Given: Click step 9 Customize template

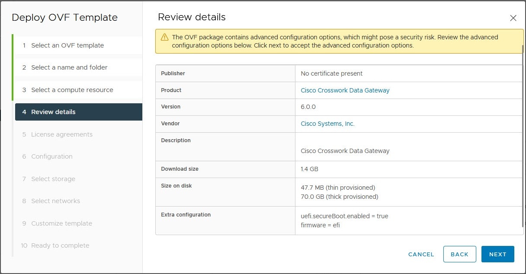Looking at the screenshot, I should click(x=61, y=223).
